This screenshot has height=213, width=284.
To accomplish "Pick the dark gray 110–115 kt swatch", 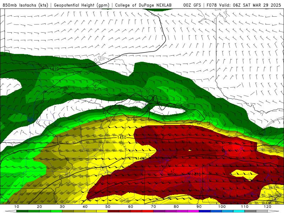I will point(250,212).
